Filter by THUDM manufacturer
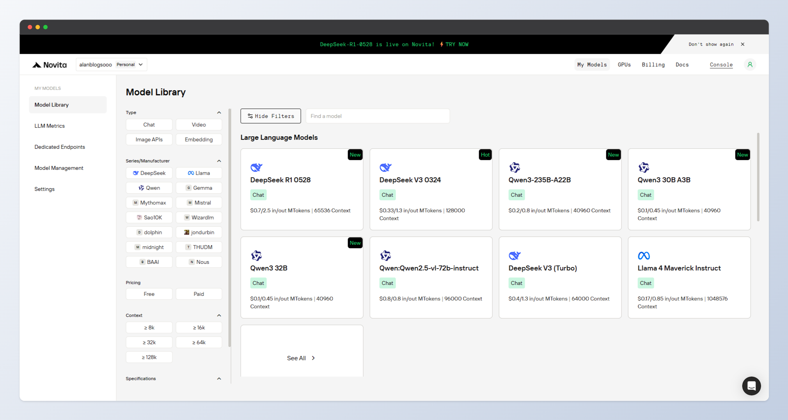This screenshot has width=788, height=420. pos(199,247)
